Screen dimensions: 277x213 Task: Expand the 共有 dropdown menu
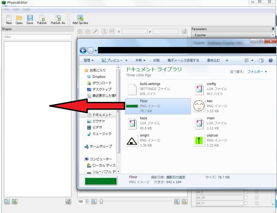click(141, 60)
